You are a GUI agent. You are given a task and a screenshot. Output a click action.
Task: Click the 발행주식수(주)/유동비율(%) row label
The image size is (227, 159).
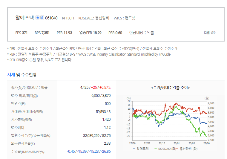point(30,136)
